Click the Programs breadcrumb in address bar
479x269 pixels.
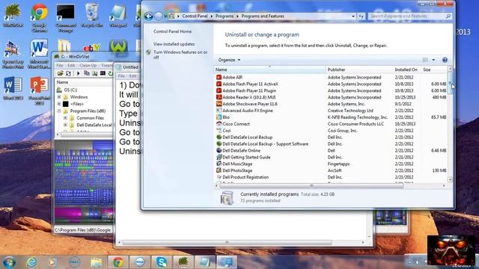[225, 16]
